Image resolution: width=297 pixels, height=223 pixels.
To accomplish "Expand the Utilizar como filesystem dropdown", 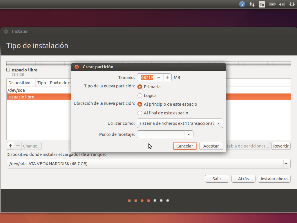I will pyautogui.click(x=180, y=123).
